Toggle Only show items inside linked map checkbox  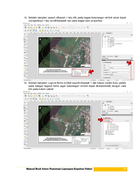tap(104, 146)
